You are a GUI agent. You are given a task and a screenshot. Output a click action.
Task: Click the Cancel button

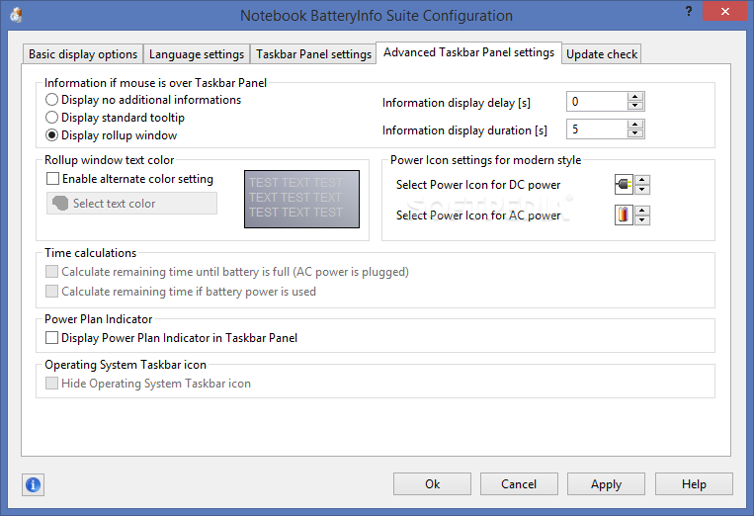(x=519, y=483)
